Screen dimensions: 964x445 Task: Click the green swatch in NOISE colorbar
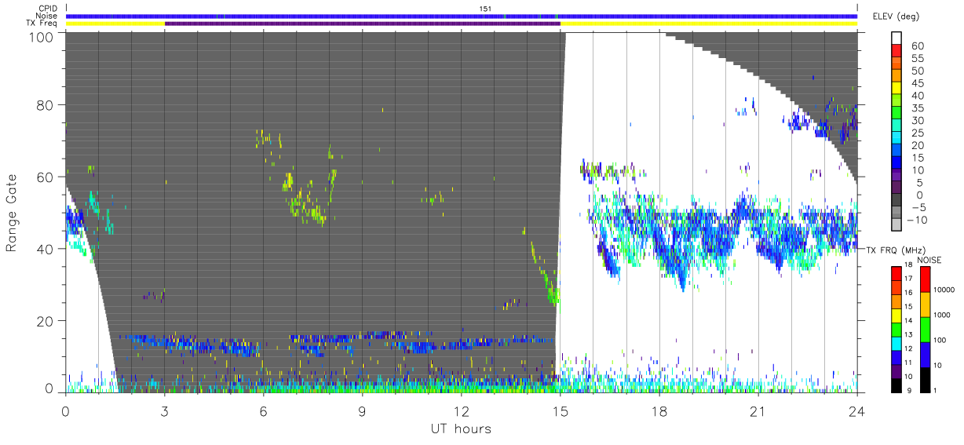point(926,330)
